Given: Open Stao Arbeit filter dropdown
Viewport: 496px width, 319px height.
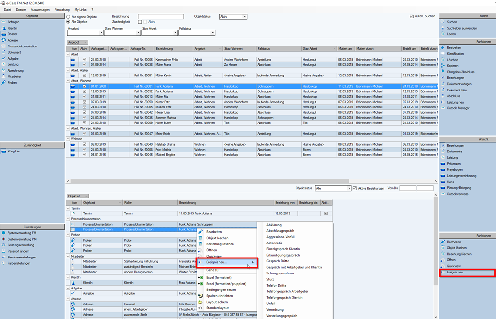Looking at the screenshot, I should [x=175, y=33].
